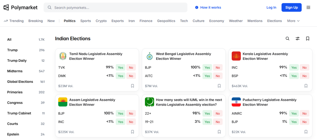The width and height of the screenshot is (317, 140).
Task: Click the Assam flag thumbnail
Action: tap(63, 102)
